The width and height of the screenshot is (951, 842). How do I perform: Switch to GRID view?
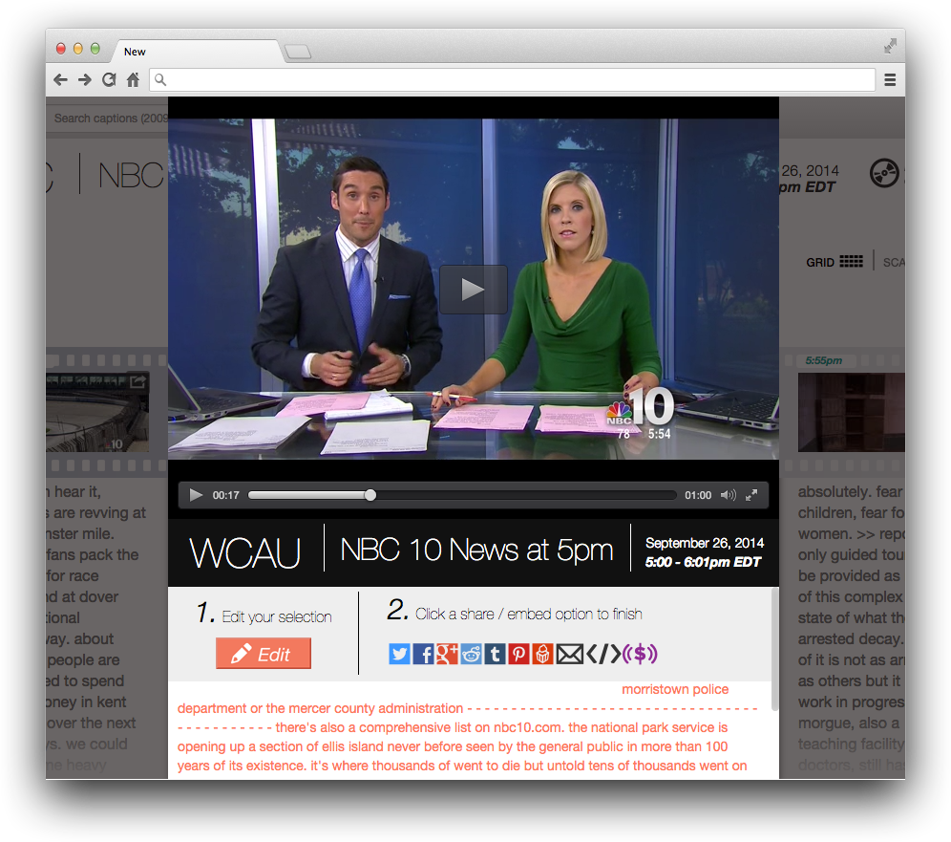point(834,262)
